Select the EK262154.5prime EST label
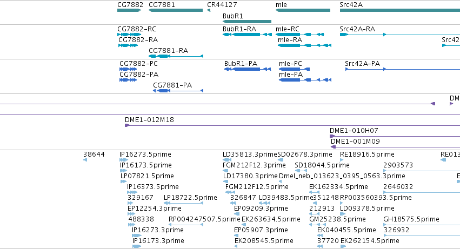460x249 pixels. coord(370,241)
